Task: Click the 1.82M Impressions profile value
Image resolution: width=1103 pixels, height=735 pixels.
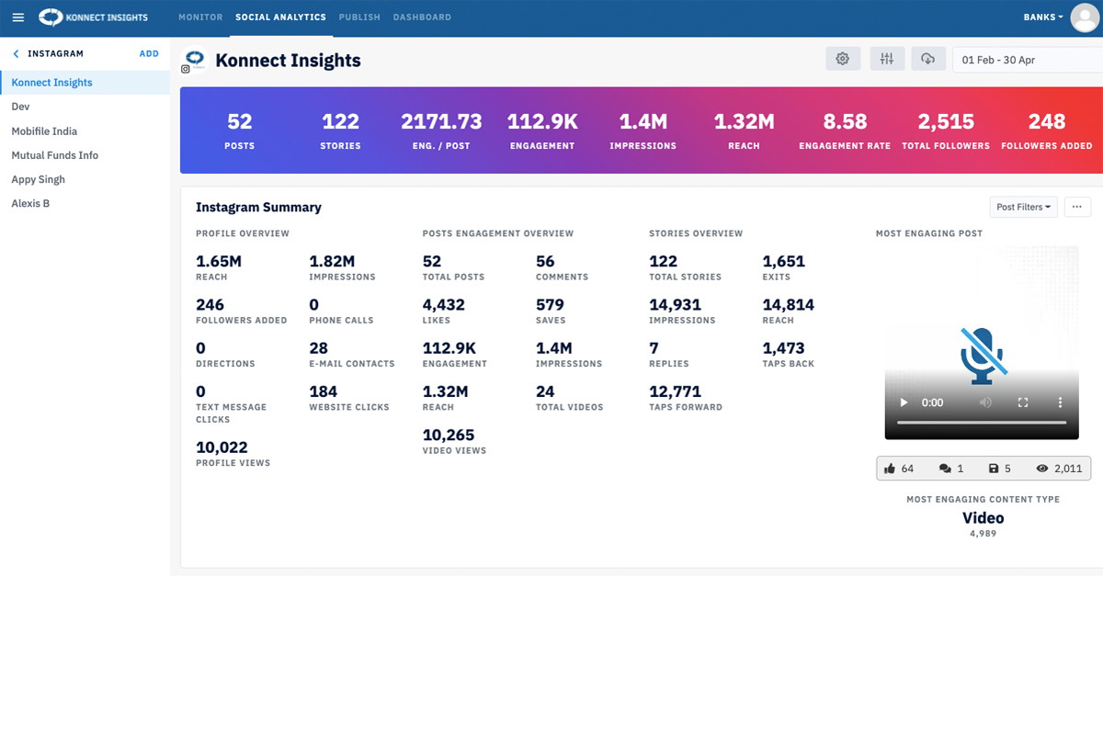Action: pyautogui.click(x=332, y=262)
